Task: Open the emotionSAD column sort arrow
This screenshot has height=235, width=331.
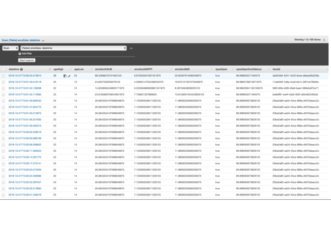Action: tap(212, 69)
